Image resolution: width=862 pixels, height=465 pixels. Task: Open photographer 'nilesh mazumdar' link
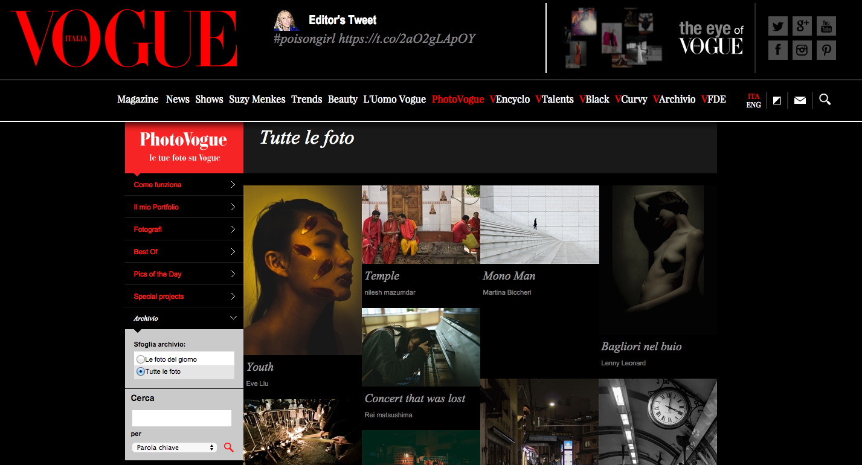pyautogui.click(x=390, y=292)
